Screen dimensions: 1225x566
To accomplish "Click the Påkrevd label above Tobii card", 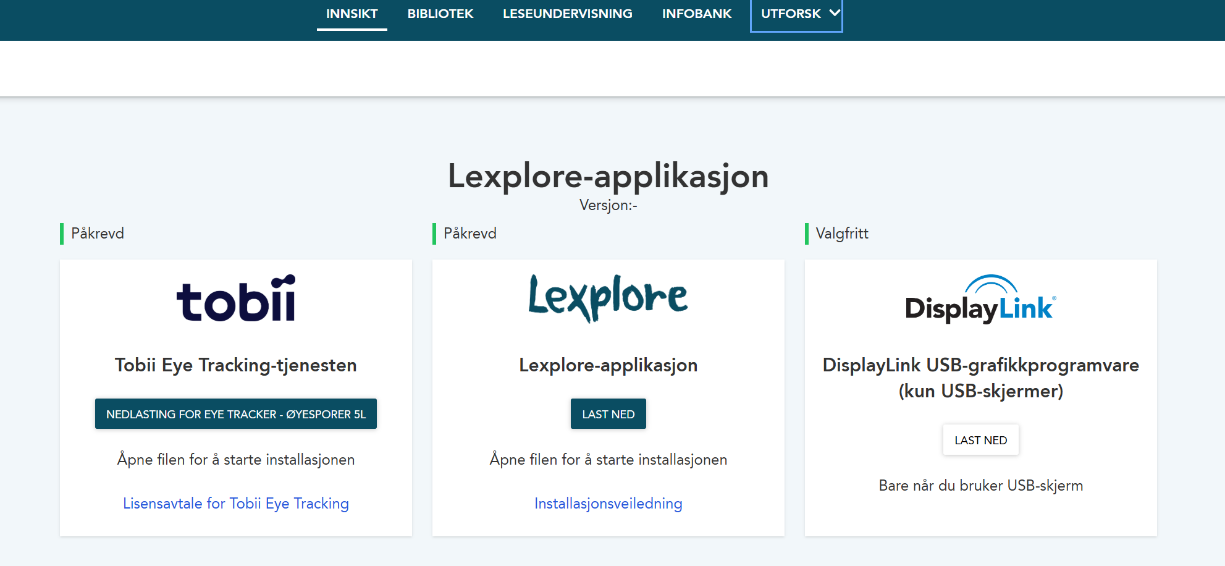I will [98, 234].
